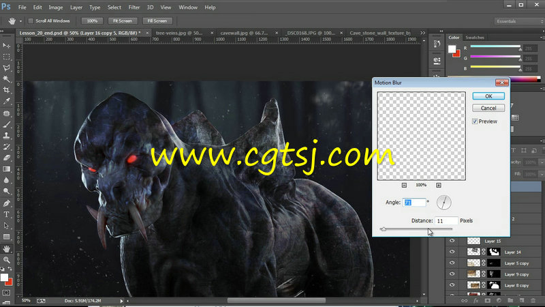Open the Essentials workspace dropdown
The image size is (545, 307).
click(518, 21)
